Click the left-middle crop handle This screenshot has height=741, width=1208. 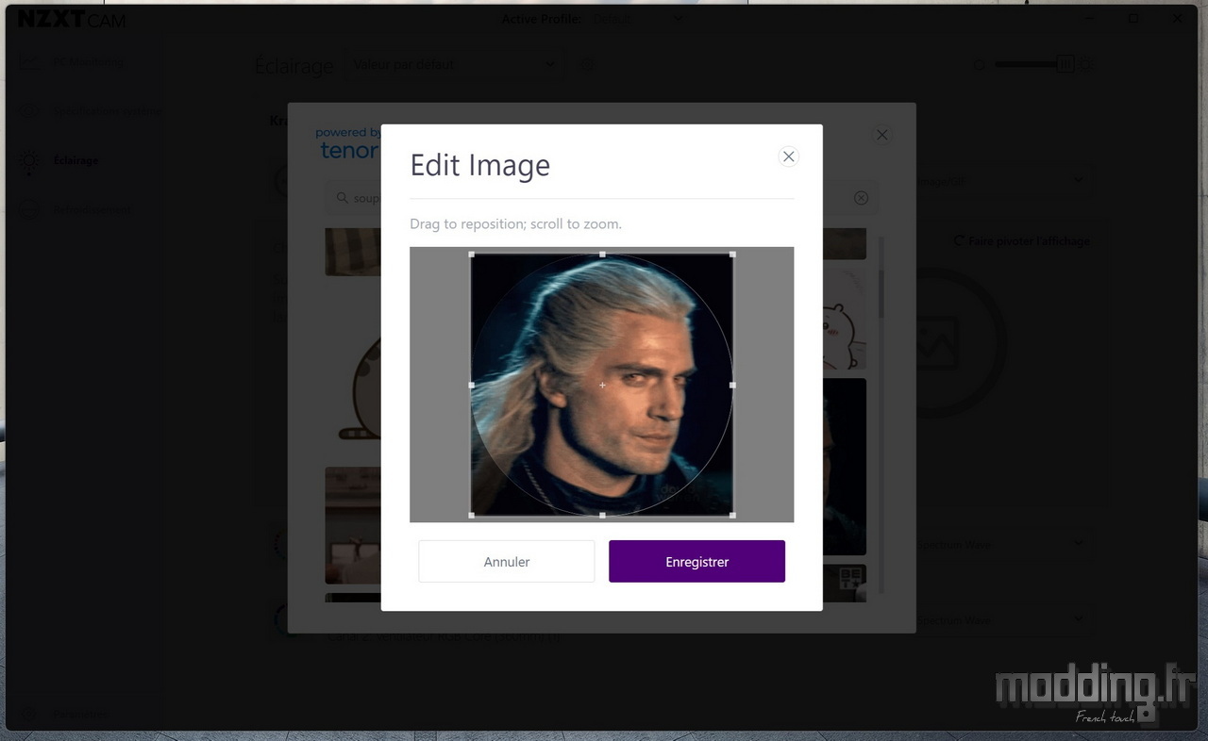point(471,385)
